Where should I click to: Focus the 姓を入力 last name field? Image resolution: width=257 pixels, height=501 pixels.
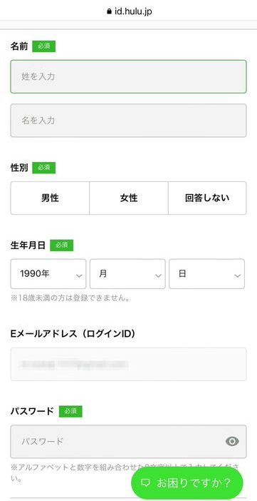tap(128, 76)
